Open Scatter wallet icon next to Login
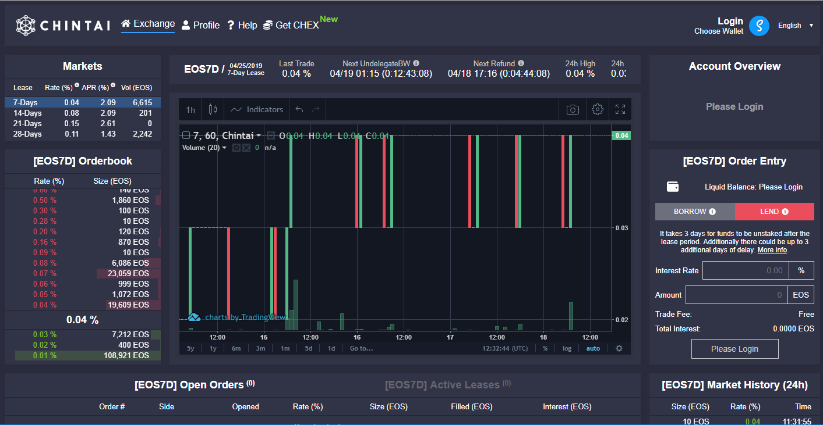Screen dimensions: 823x425 coord(759,26)
